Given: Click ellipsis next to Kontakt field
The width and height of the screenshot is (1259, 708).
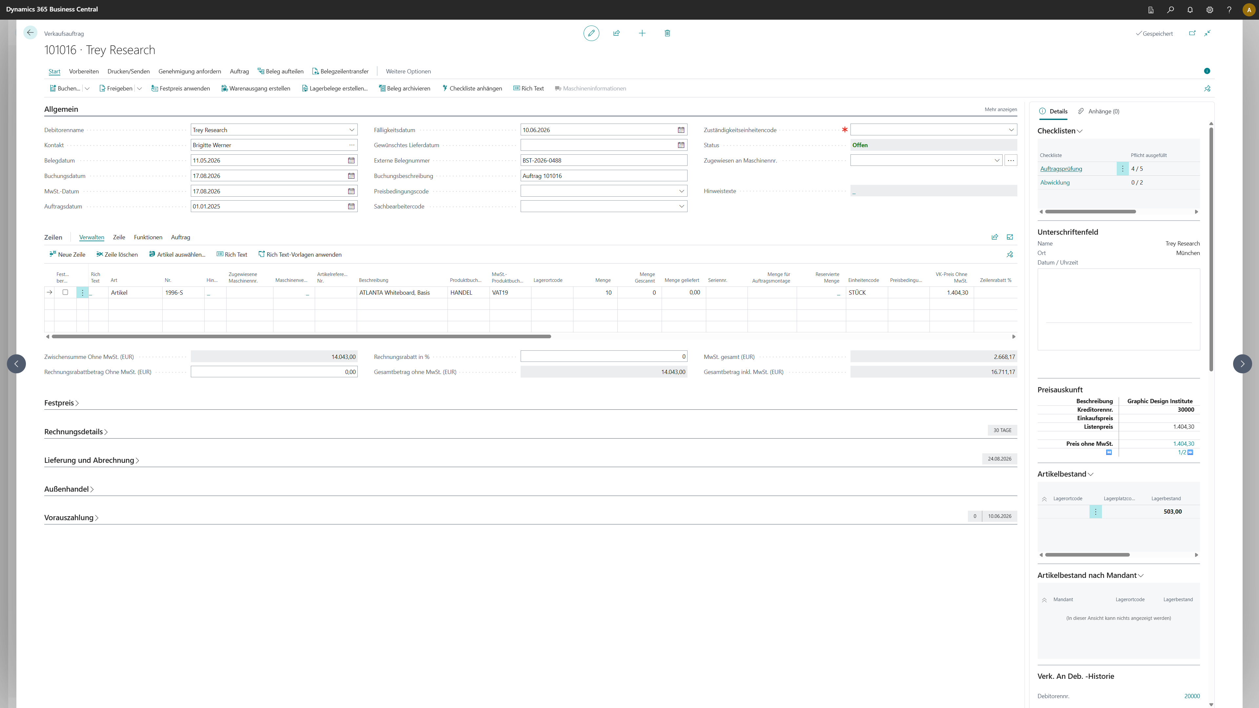Looking at the screenshot, I should point(351,145).
